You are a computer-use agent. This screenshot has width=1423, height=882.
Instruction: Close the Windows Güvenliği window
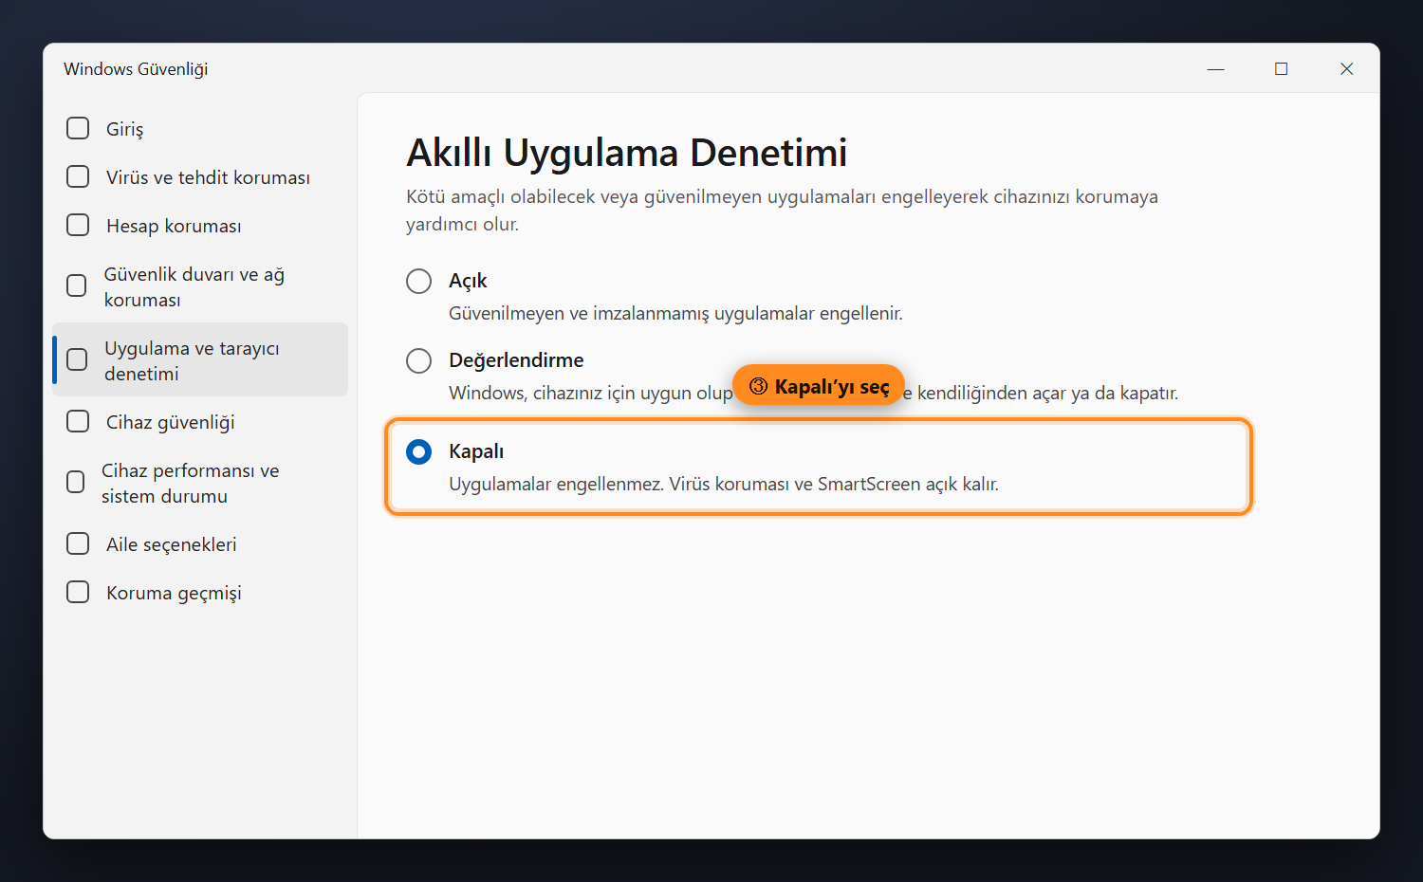tap(1346, 68)
